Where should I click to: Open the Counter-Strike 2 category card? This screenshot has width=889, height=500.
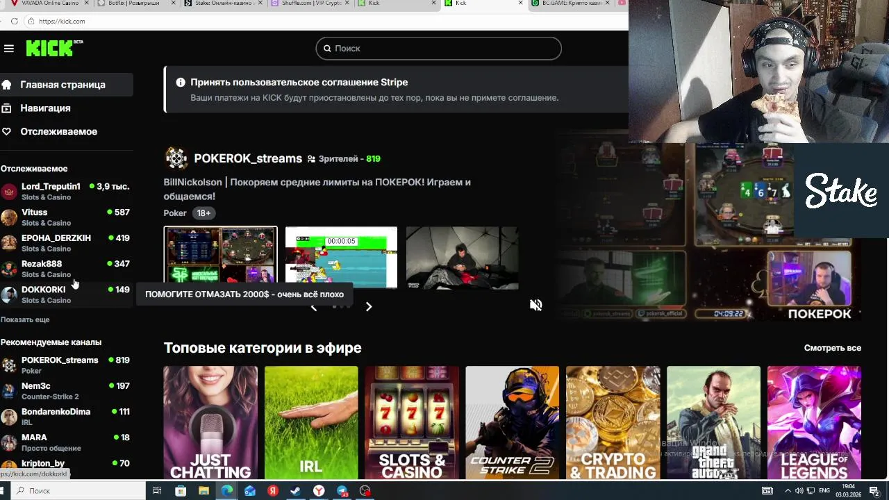(513, 423)
